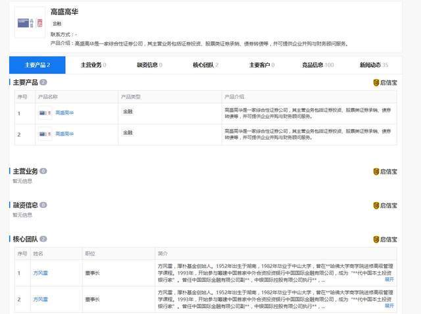
Task: Select the 主要产品 tab
Action: 37,65
